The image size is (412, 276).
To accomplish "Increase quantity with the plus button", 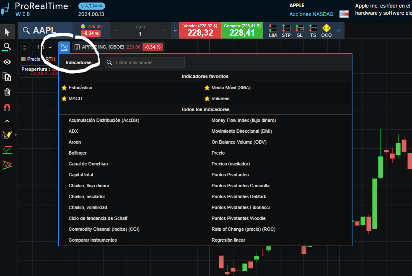I will point(164,31).
